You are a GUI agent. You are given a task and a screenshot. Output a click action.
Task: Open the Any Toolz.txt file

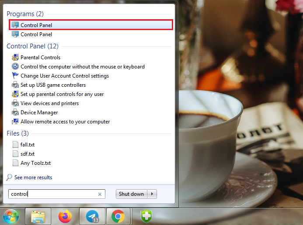(35, 163)
